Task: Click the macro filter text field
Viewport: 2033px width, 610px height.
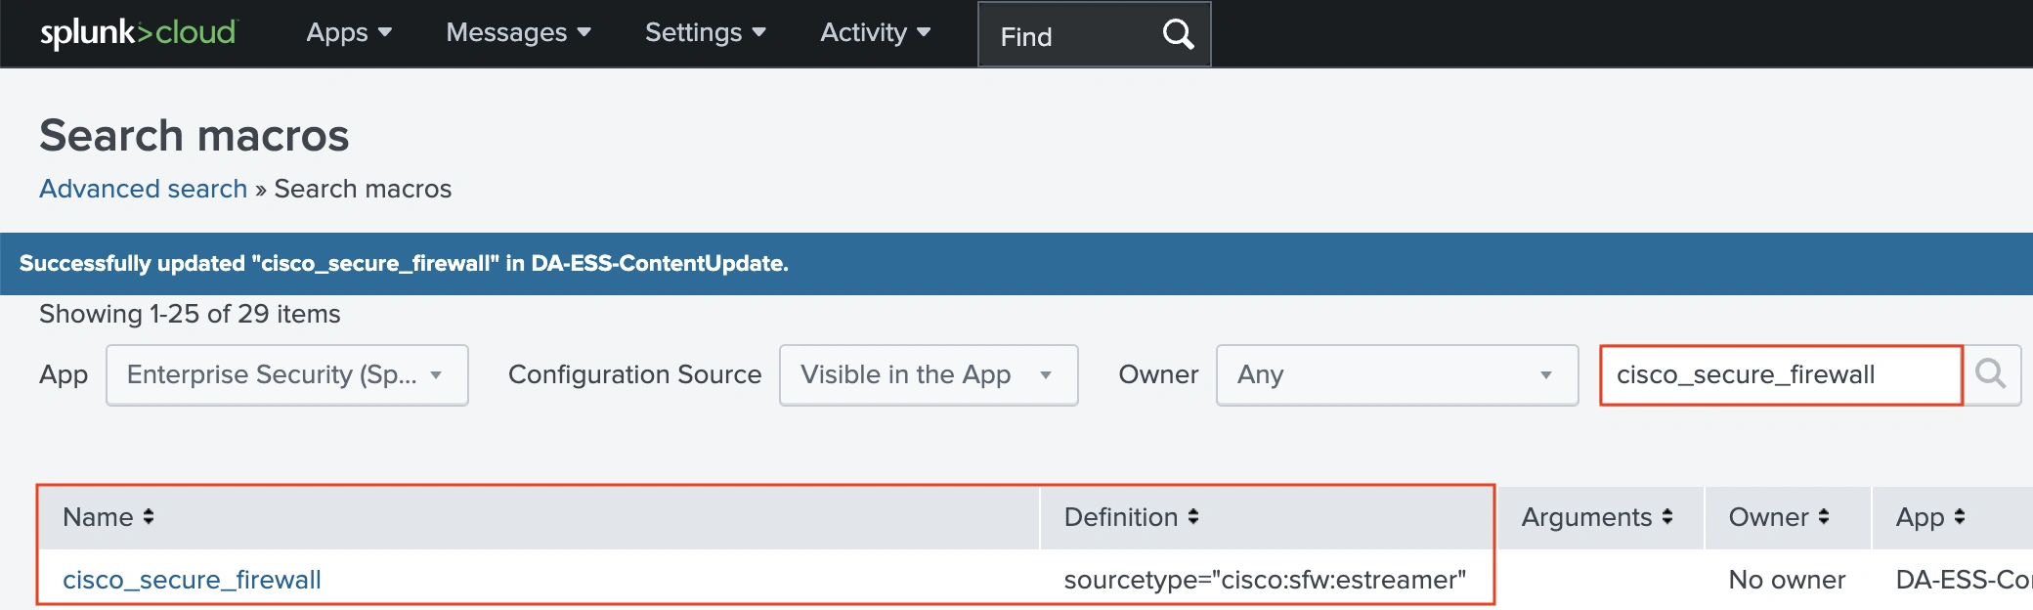Action: pyautogui.click(x=1781, y=375)
